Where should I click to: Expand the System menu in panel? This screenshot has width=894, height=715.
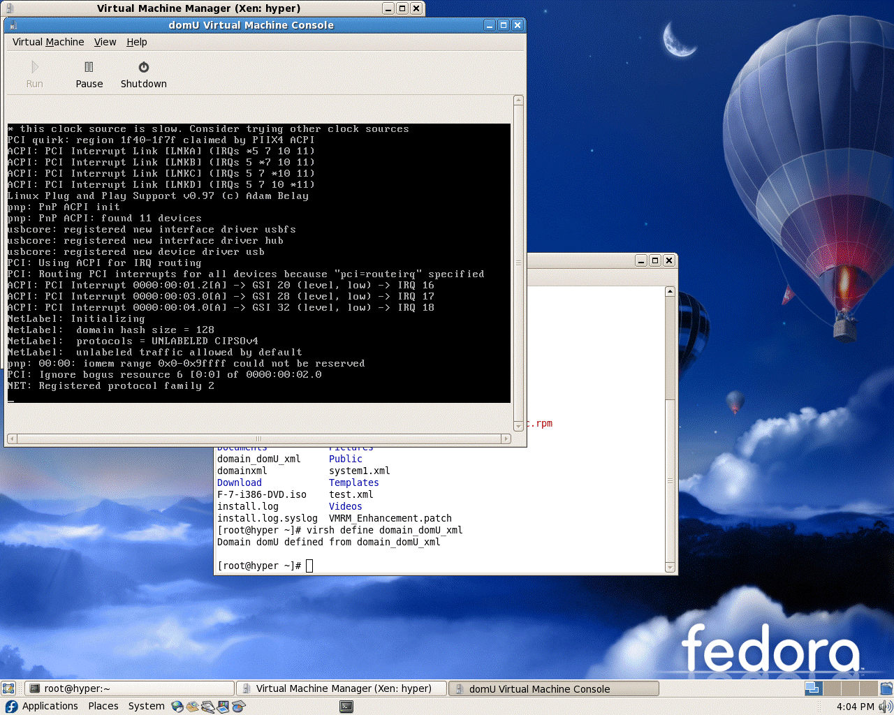[146, 707]
